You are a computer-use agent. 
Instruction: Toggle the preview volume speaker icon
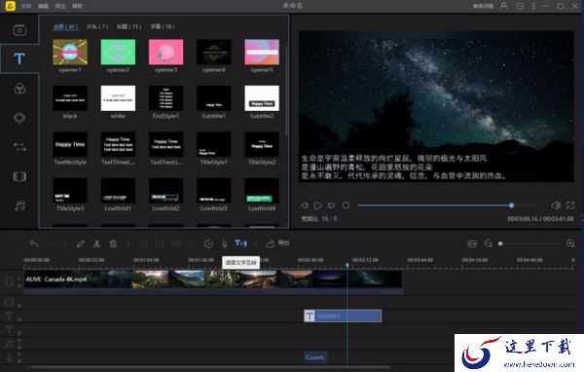click(x=556, y=205)
